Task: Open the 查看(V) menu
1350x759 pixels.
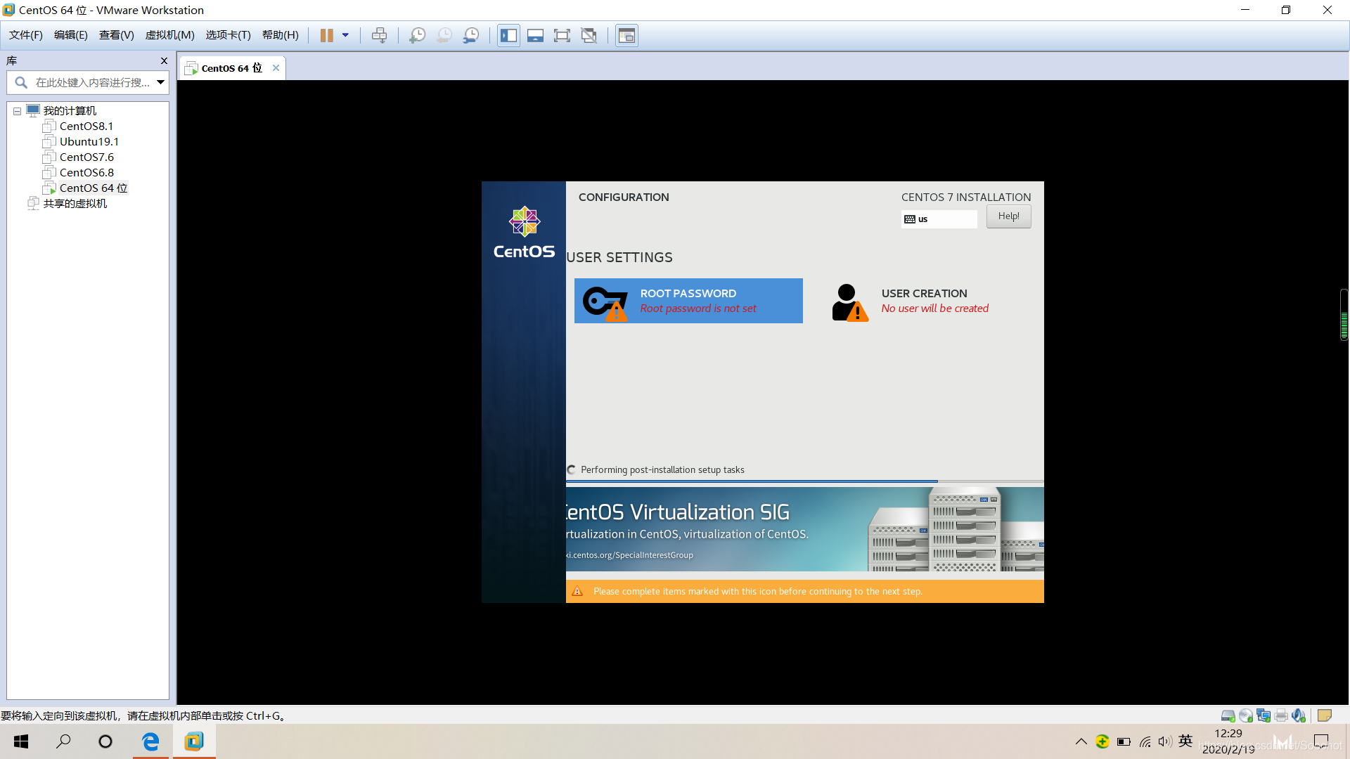Action: click(117, 35)
